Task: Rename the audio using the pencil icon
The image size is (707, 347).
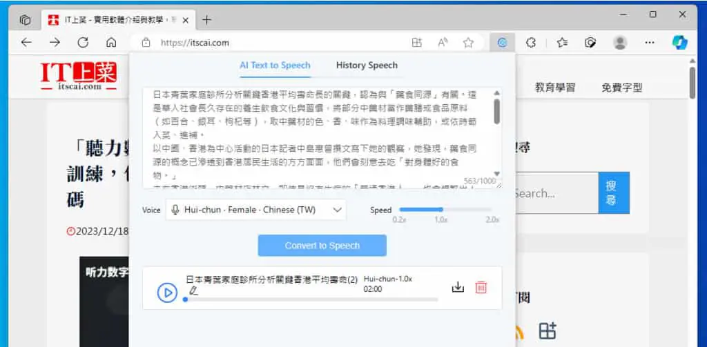Action: coord(194,290)
